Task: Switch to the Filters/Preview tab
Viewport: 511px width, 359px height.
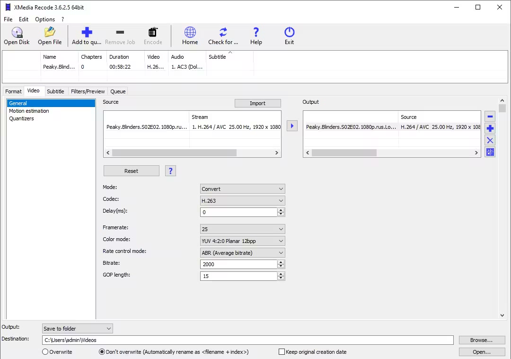Action: [88, 91]
